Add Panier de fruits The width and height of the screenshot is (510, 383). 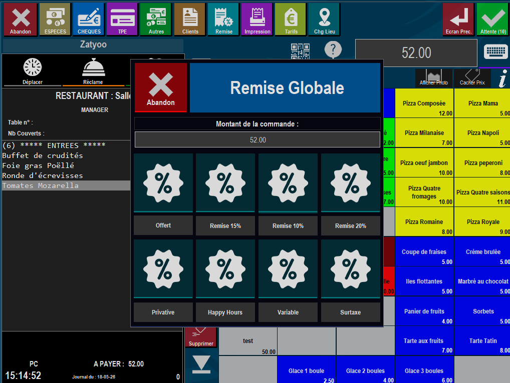pyautogui.click(x=424, y=311)
